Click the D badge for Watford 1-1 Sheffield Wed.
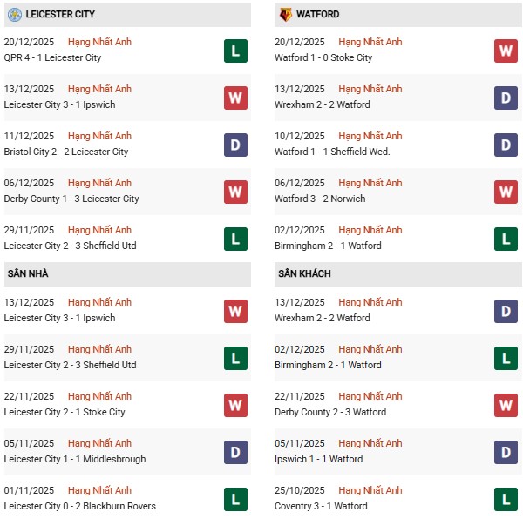This screenshot has width=523, height=519. [x=506, y=145]
